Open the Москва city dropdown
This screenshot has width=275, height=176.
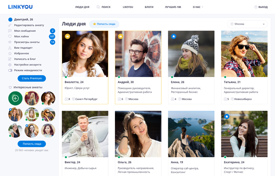(x=247, y=24)
